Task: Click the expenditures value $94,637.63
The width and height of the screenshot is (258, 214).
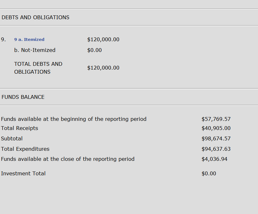Action: click(216, 149)
